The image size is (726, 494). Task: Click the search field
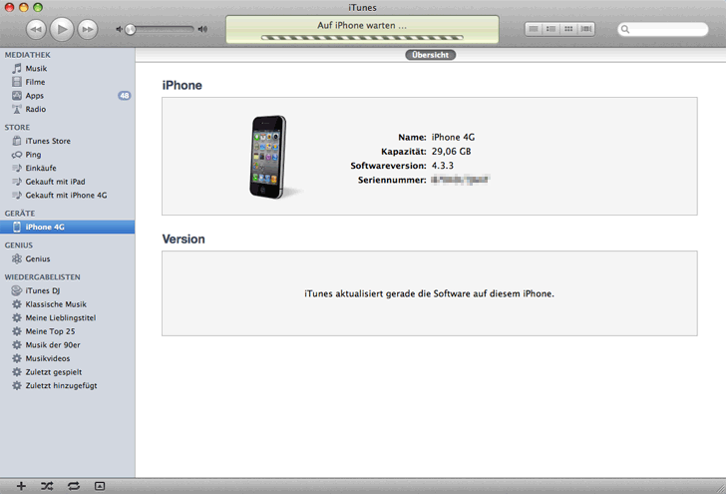pos(663,29)
